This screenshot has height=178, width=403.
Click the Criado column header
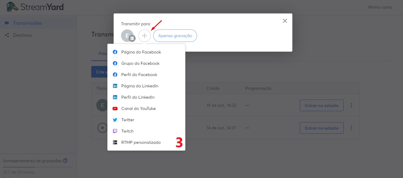pos(213,89)
